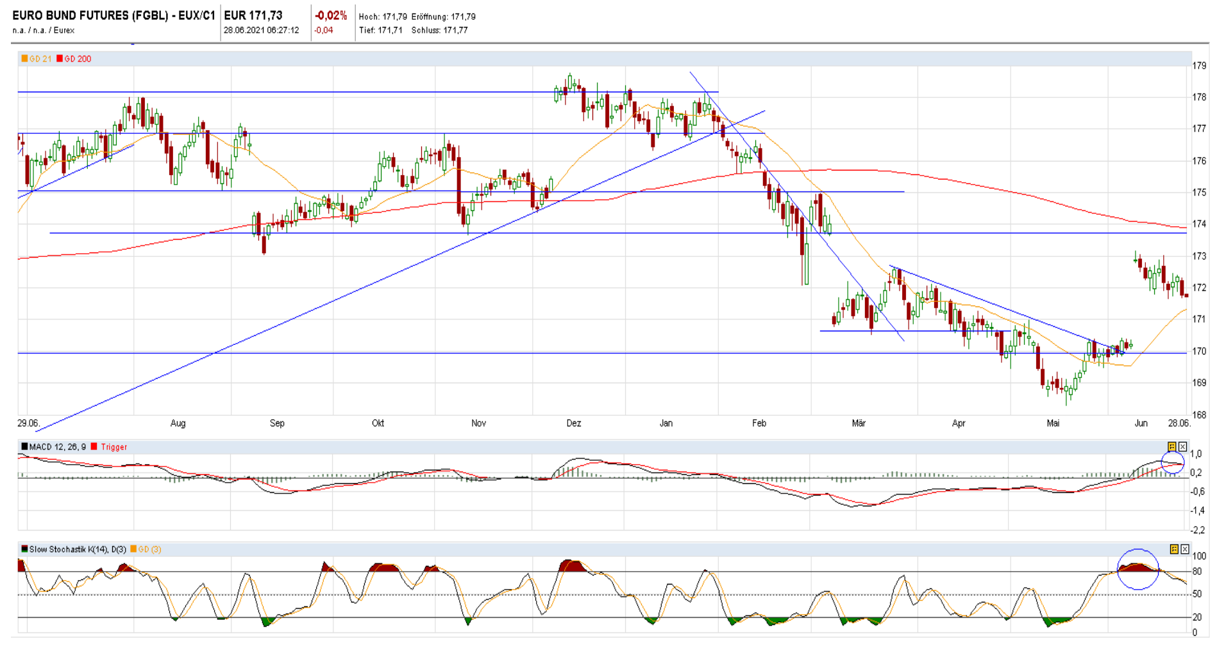Screen dimensions: 1217x646
Task: Click the Apr label on the time axis
Action: [x=959, y=423]
